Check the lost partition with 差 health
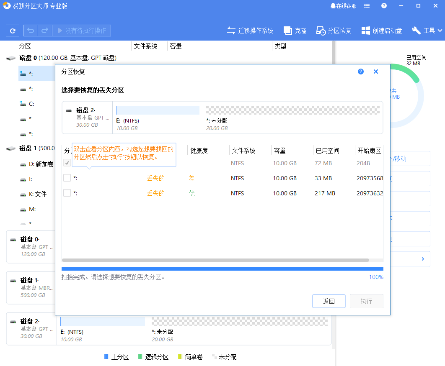The height and width of the screenshot is (366, 445). click(67, 178)
